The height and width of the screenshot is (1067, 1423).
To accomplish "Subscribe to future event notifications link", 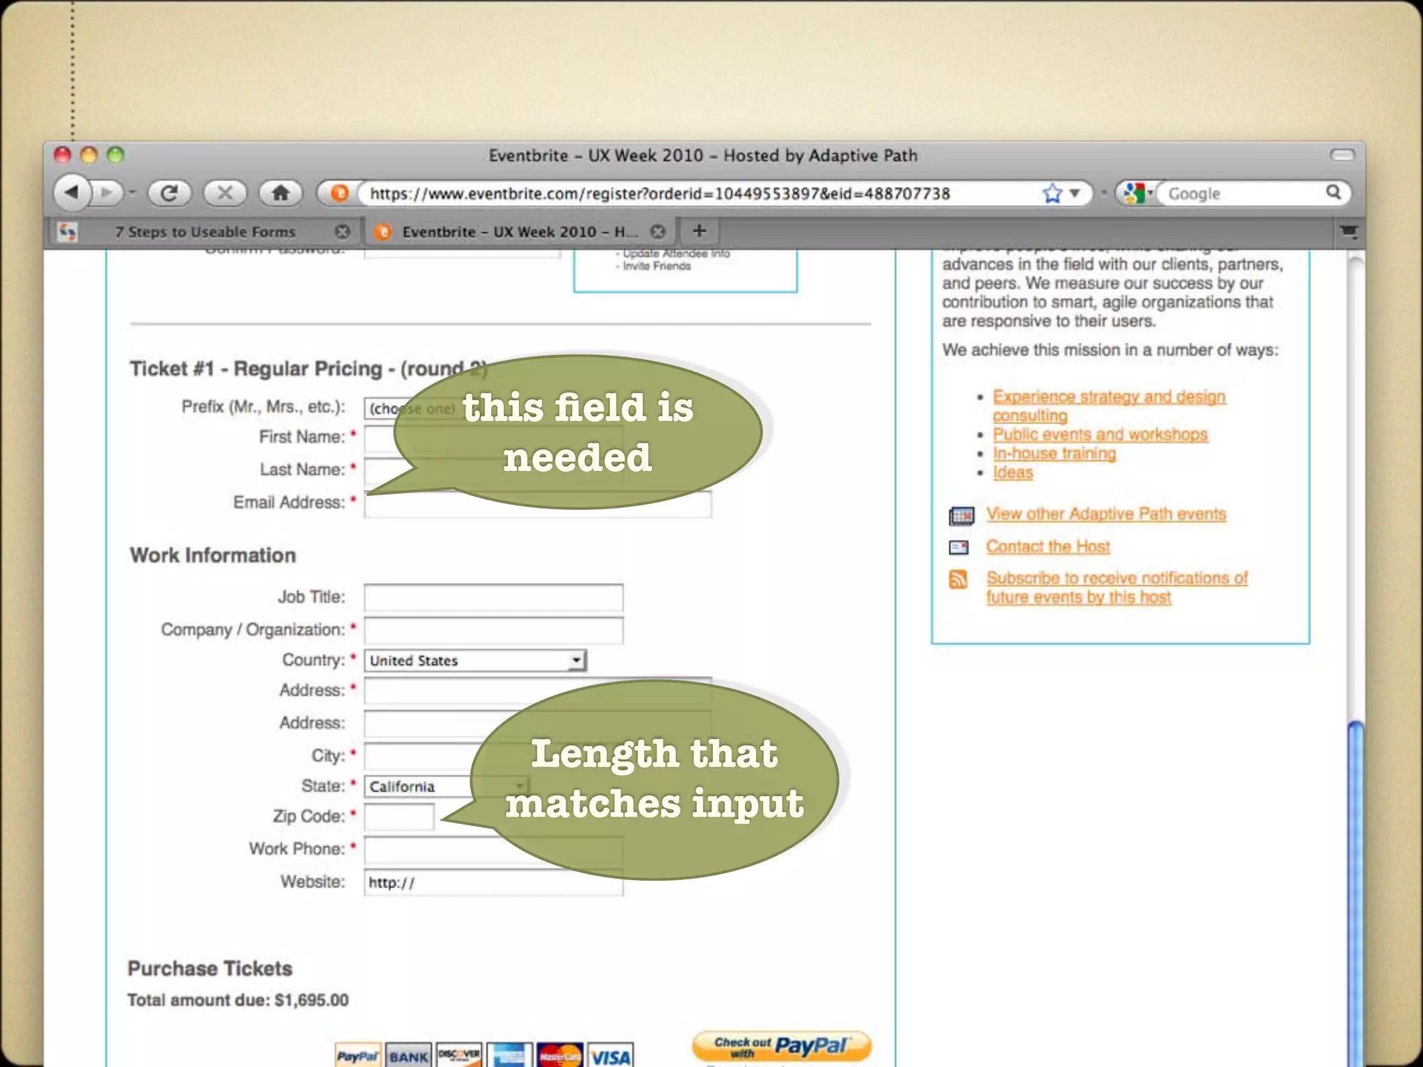I will point(1117,588).
